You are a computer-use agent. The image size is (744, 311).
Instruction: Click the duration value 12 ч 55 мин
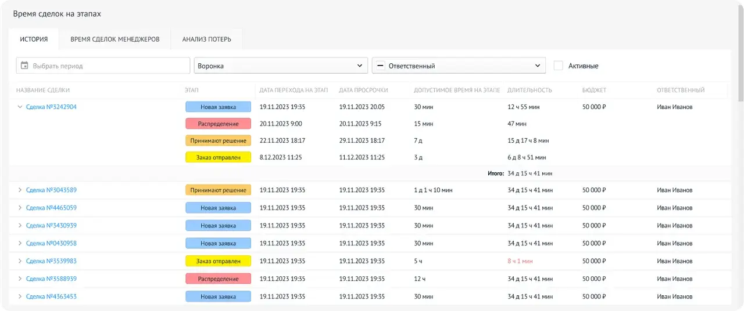coord(523,107)
